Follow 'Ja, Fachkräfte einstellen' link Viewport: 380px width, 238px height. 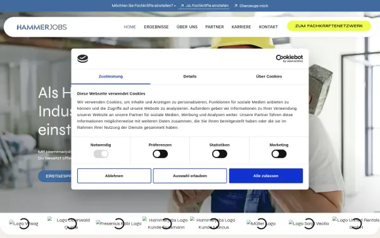click(207, 6)
